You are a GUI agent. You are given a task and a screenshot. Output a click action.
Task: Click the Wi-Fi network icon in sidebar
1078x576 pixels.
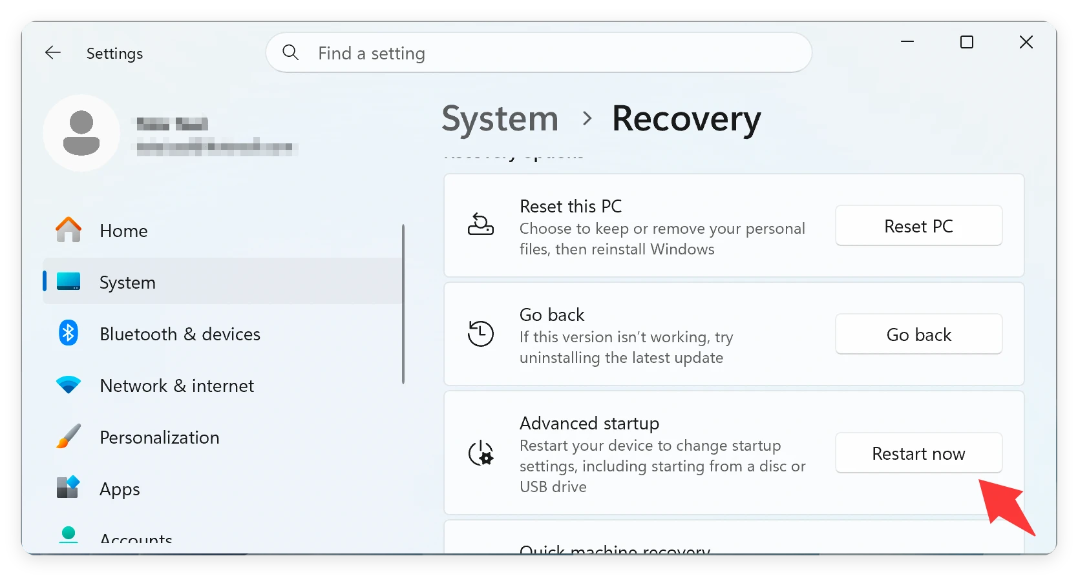69,385
